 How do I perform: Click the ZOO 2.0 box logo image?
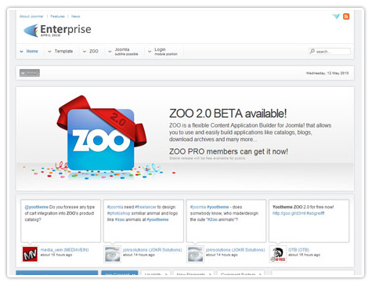101,136
